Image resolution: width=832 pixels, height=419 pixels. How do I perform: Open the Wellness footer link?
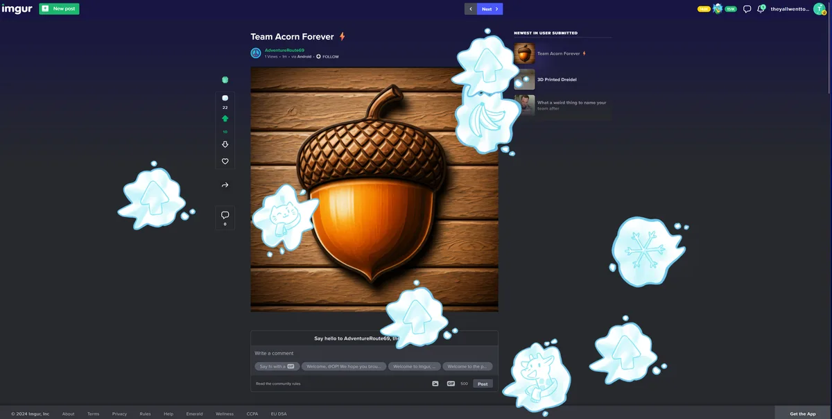pyautogui.click(x=225, y=413)
